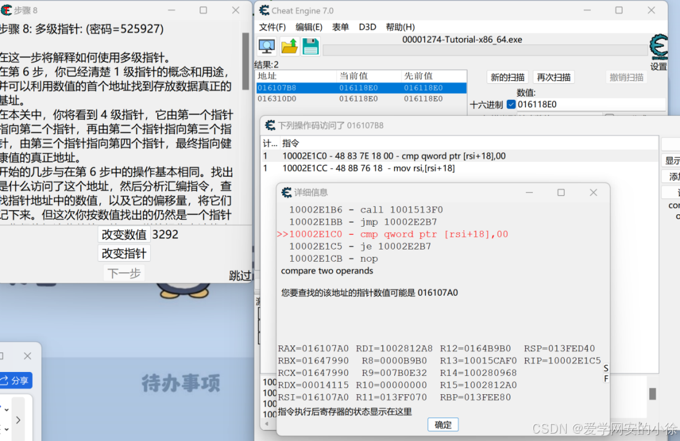Image resolution: width=680 pixels, height=441 pixels.
Task: Click the pointer hint text 016107A0
Action: [x=437, y=293]
